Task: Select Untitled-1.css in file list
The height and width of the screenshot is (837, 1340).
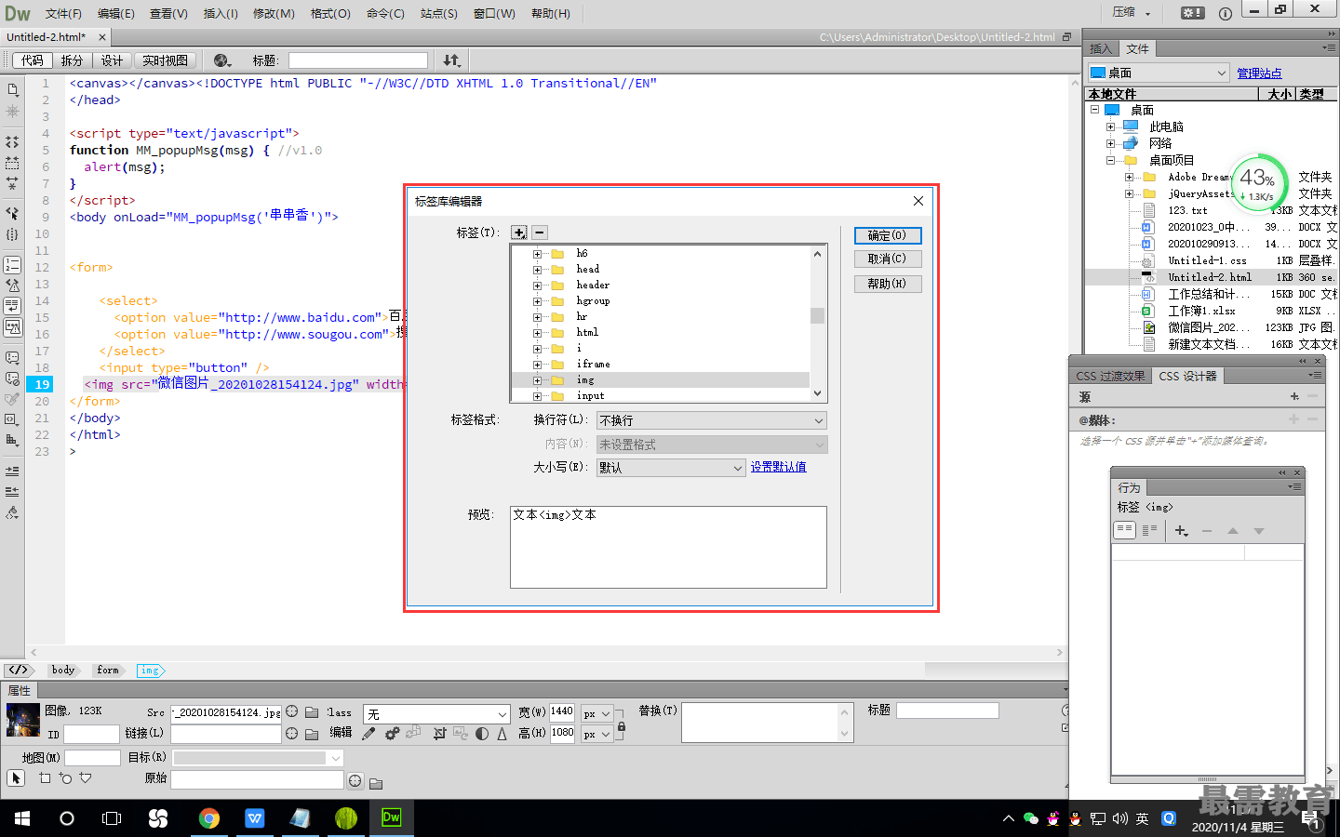Action: point(1207,260)
